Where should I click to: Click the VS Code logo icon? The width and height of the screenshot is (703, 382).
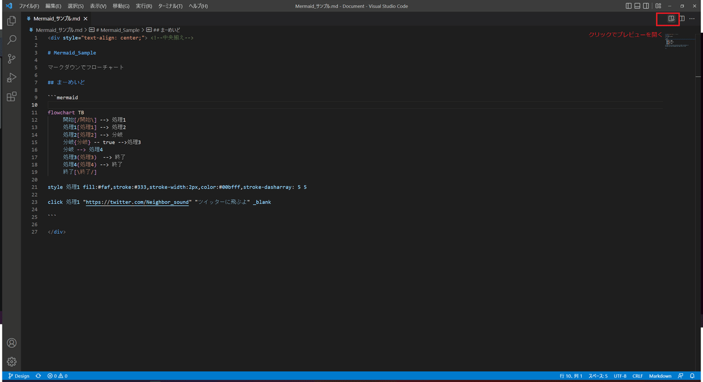(x=9, y=6)
